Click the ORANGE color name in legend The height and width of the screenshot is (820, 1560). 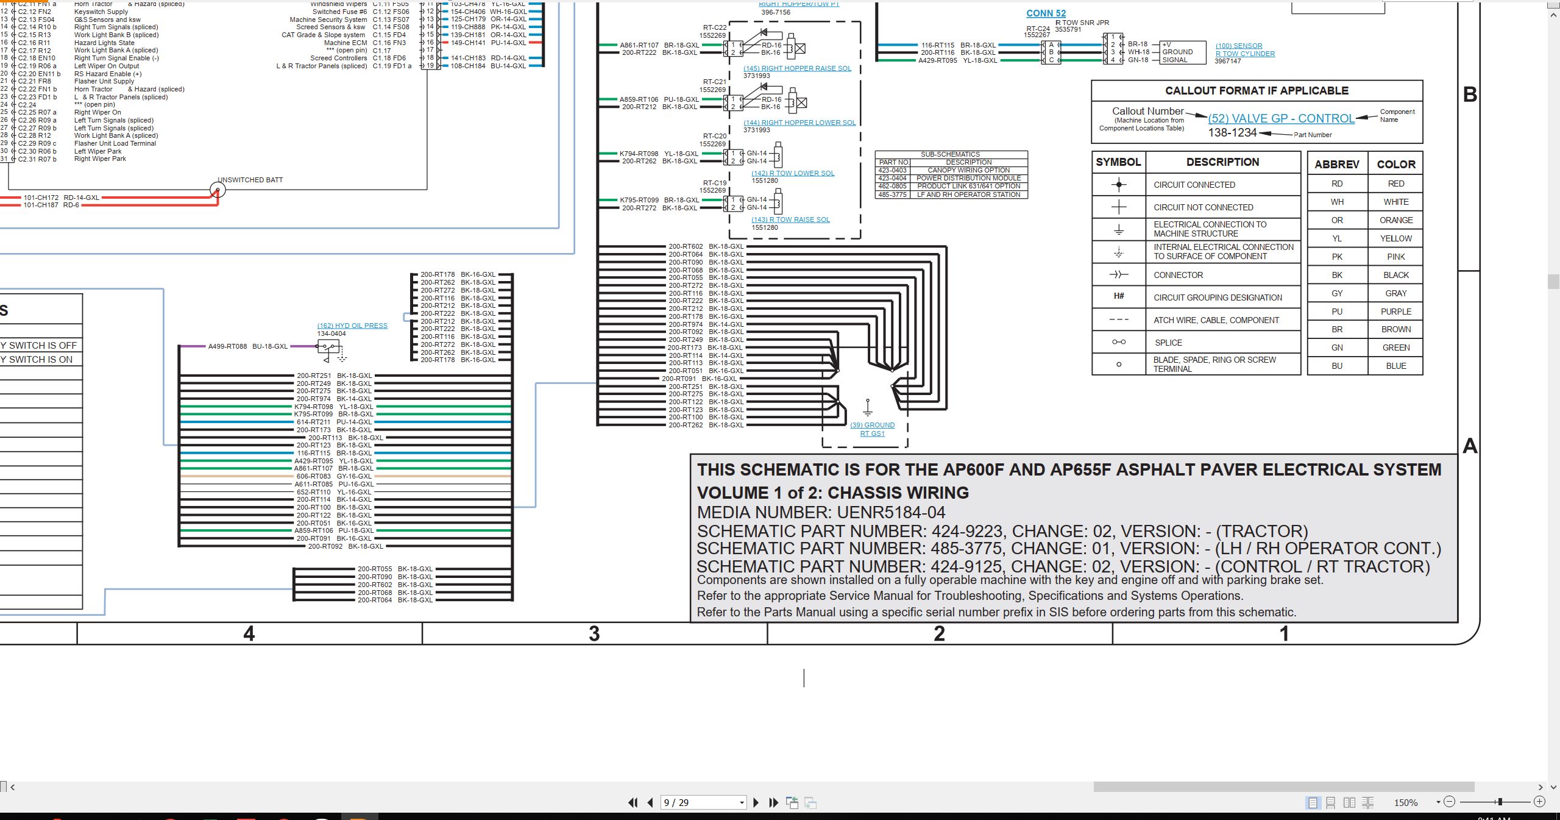pyautogui.click(x=1396, y=220)
